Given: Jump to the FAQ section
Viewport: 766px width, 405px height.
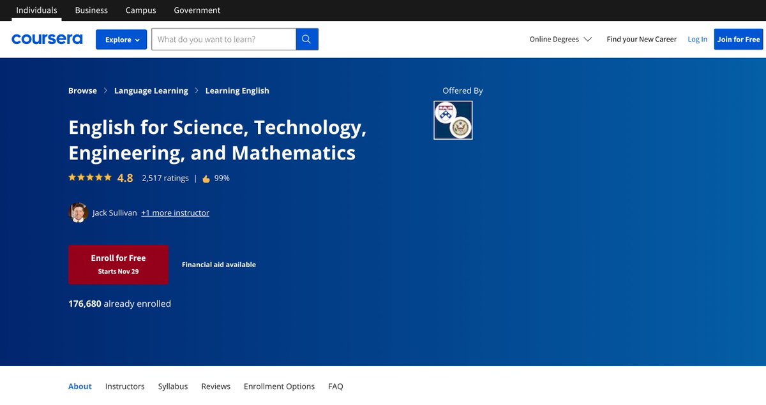Looking at the screenshot, I should [x=336, y=387].
